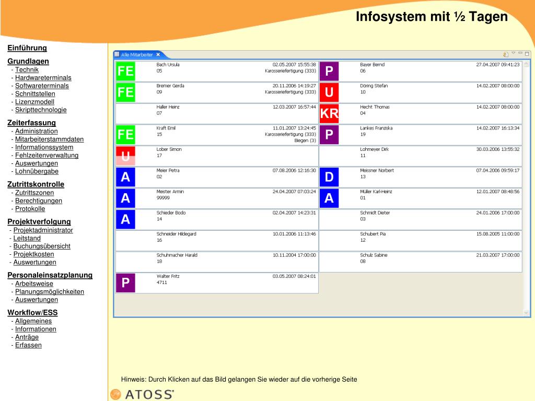535x401 pixels.
Task: Select the Haller Heinz employee entry
Action: 217,114
